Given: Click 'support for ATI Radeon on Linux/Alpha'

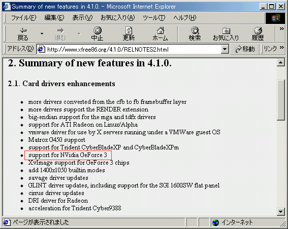Looking at the screenshot, I should pyautogui.click(x=83, y=125).
